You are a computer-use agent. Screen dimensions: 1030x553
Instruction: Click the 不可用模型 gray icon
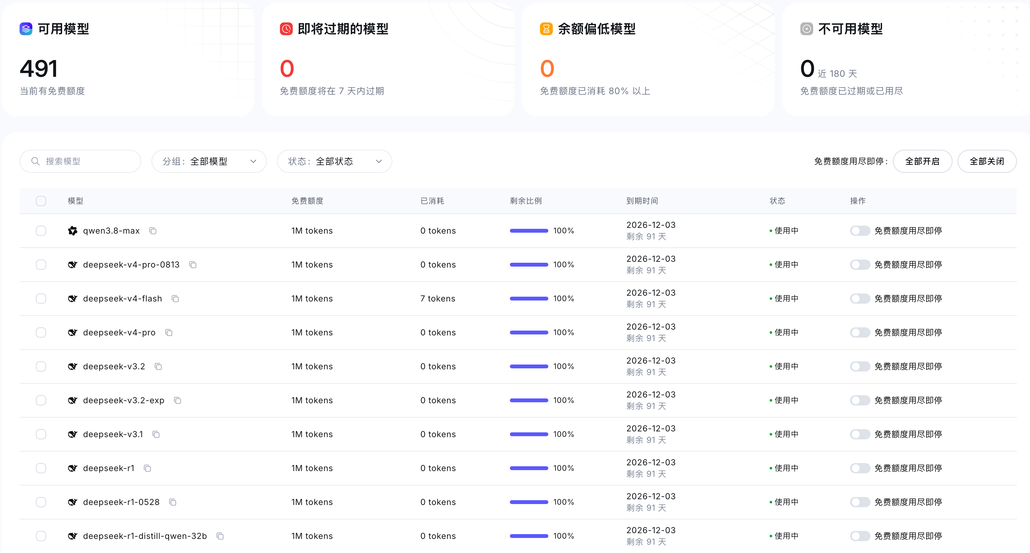click(x=806, y=29)
